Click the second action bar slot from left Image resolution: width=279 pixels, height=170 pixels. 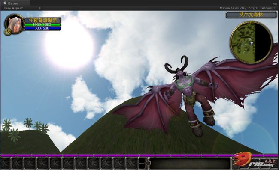pos(17,163)
